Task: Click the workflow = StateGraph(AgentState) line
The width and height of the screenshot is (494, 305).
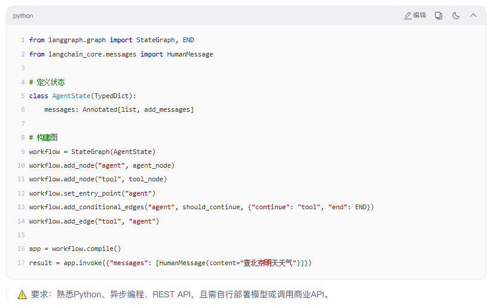Action: click(x=92, y=152)
